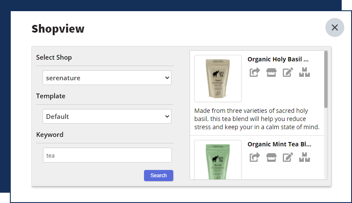Image resolution: width=352 pixels, height=203 pixels.
Task: Click the Keyword input field containing tea
Action: coord(107,155)
